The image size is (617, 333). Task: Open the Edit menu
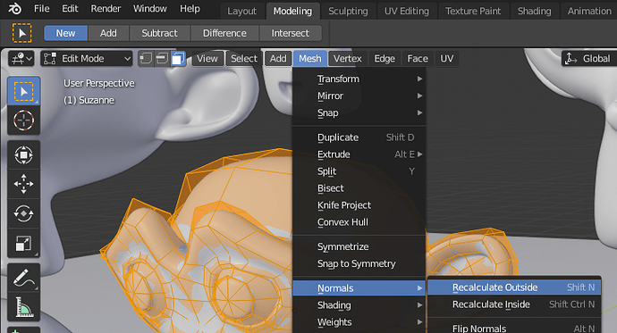[70, 9]
